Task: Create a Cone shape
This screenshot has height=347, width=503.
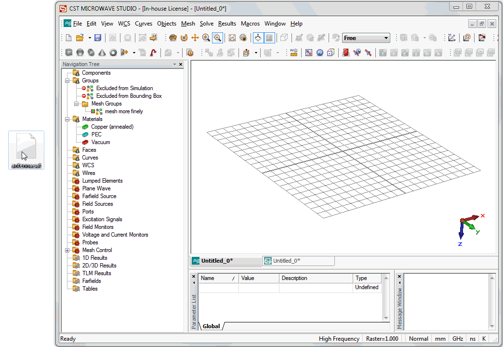Action: (102, 53)
